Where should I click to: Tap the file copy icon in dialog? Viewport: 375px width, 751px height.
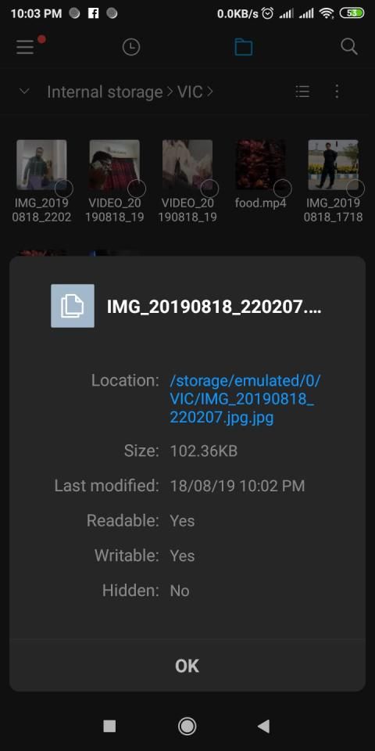(73, 306)
